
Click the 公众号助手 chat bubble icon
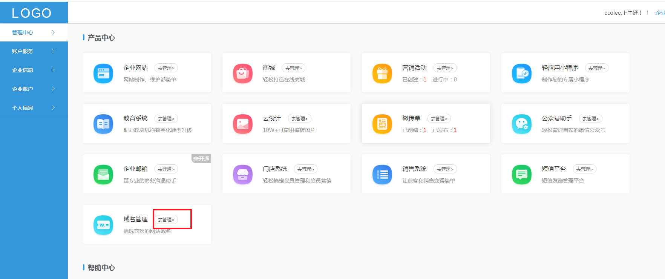(522, 124)
